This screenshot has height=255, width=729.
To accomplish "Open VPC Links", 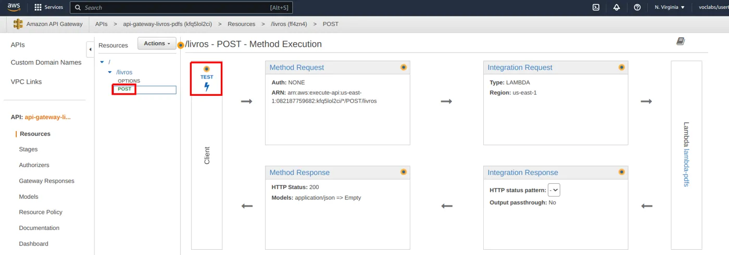I will 26,82.
